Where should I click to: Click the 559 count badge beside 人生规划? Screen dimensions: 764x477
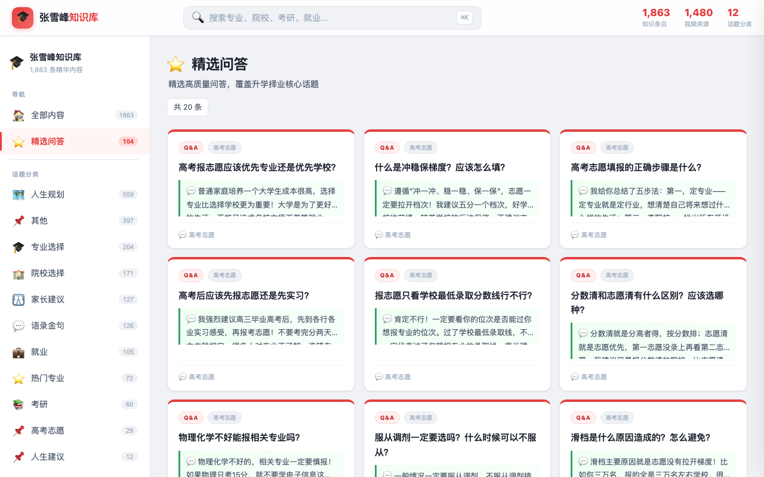(128, 194)
